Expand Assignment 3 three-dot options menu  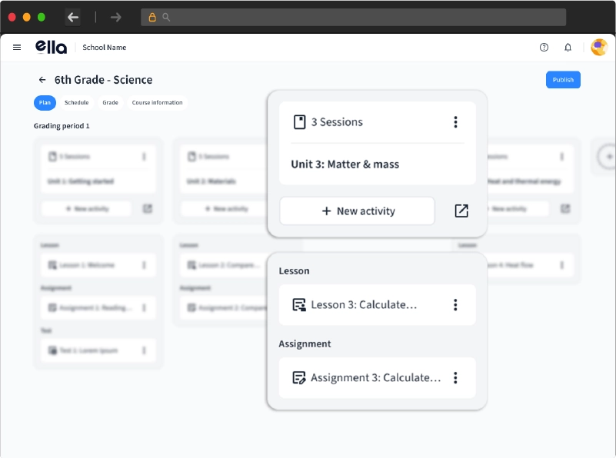coord(455,378)
